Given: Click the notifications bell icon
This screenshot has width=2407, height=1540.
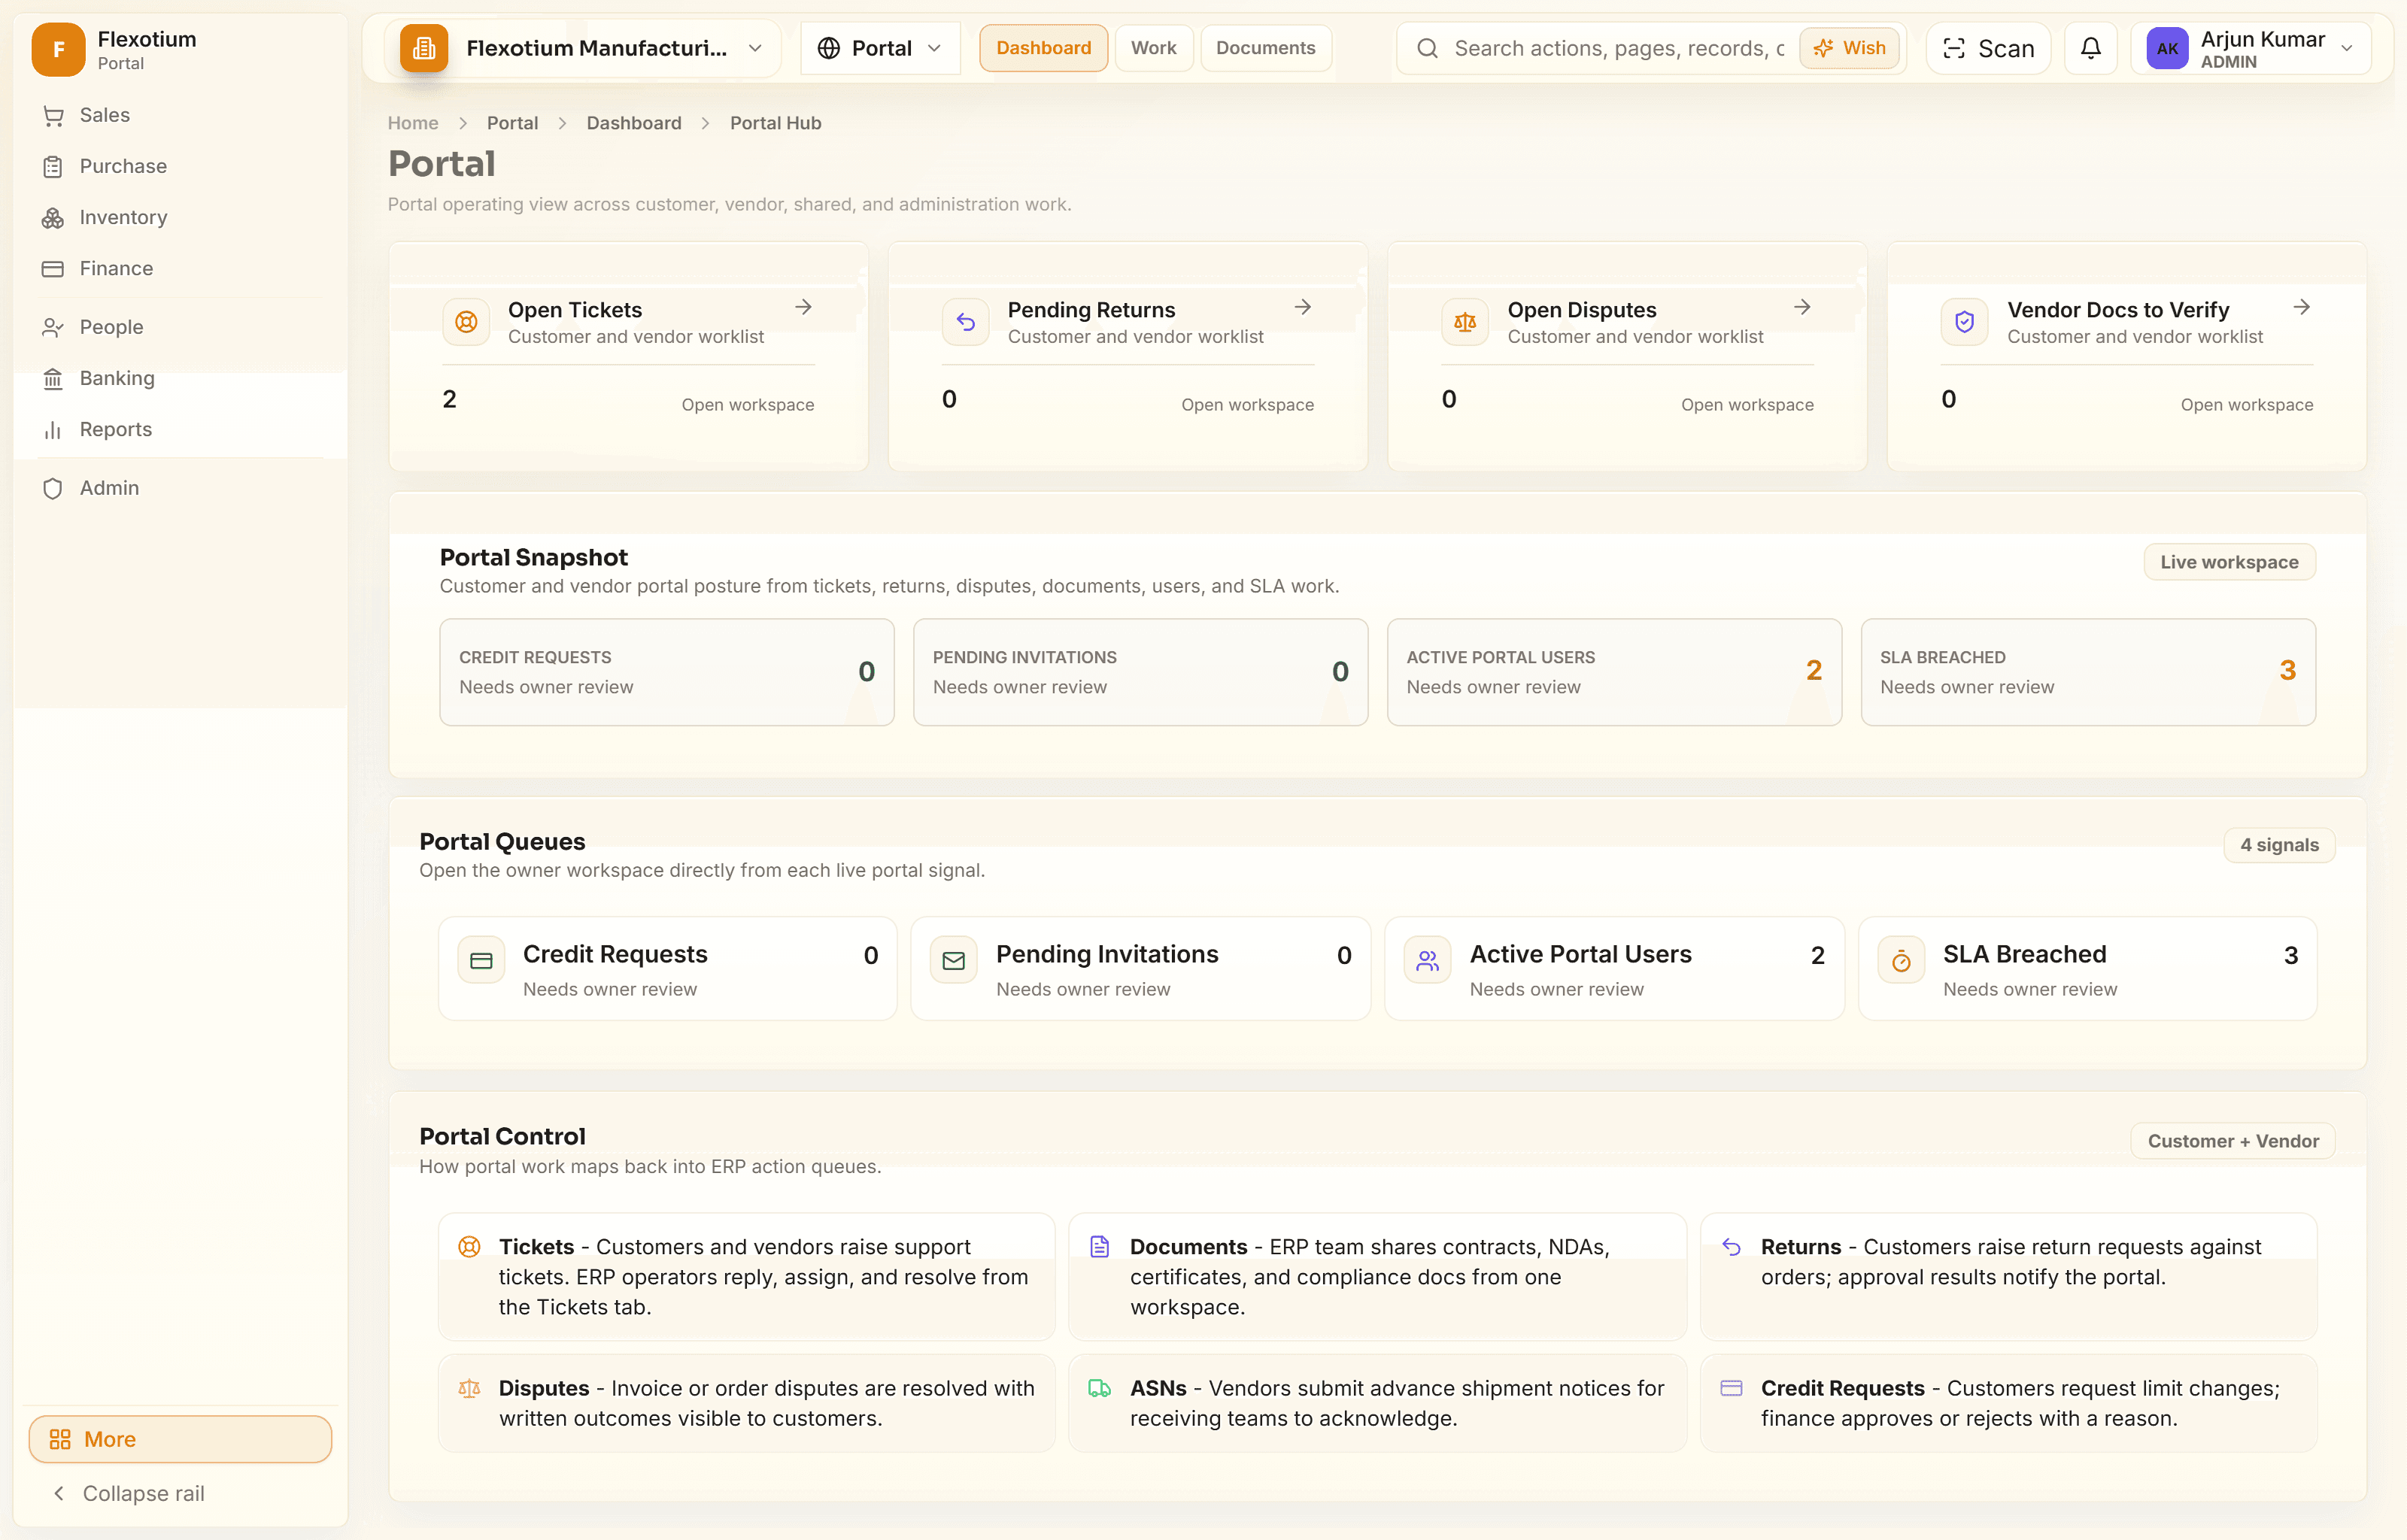Looking at the screenshot, I should pyautogui.click(x=2090, y=48).
